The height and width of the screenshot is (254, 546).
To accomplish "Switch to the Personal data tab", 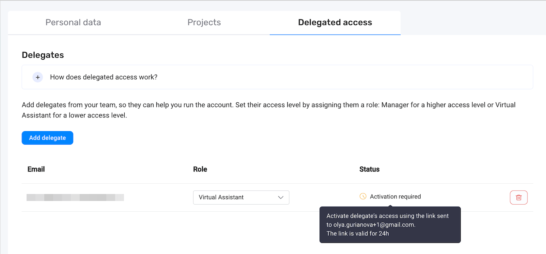I will 73,22.
